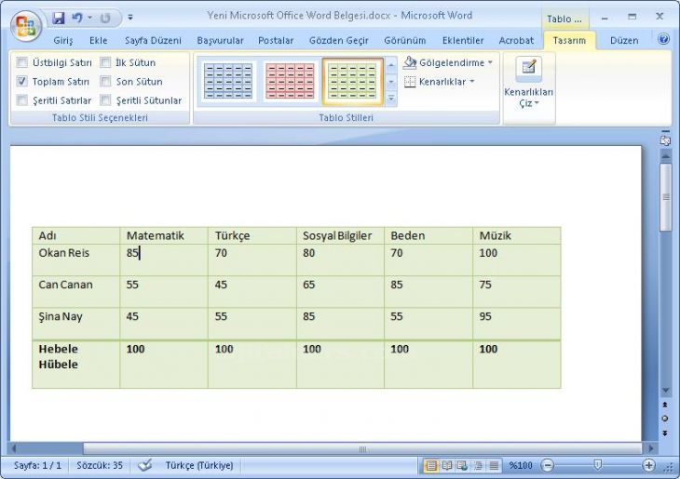The height and width of the screenshot is (479, 680).
Task: Apply the red table style thumbnail
Action: [x=290, y=82]
